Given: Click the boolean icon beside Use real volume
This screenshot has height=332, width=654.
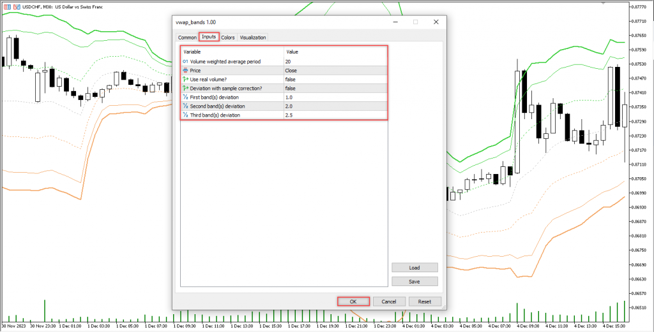Looking at the screenshot, I should (x=185, y=79).
